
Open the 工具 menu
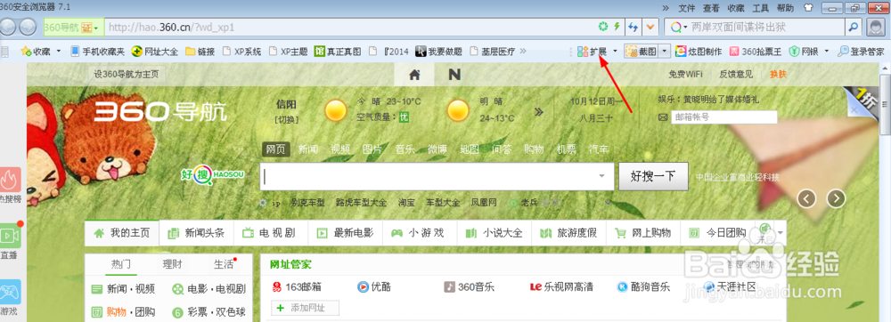(760, 8)
